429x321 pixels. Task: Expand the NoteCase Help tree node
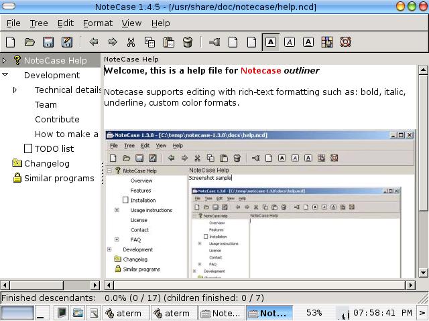(x=5, y=60)
